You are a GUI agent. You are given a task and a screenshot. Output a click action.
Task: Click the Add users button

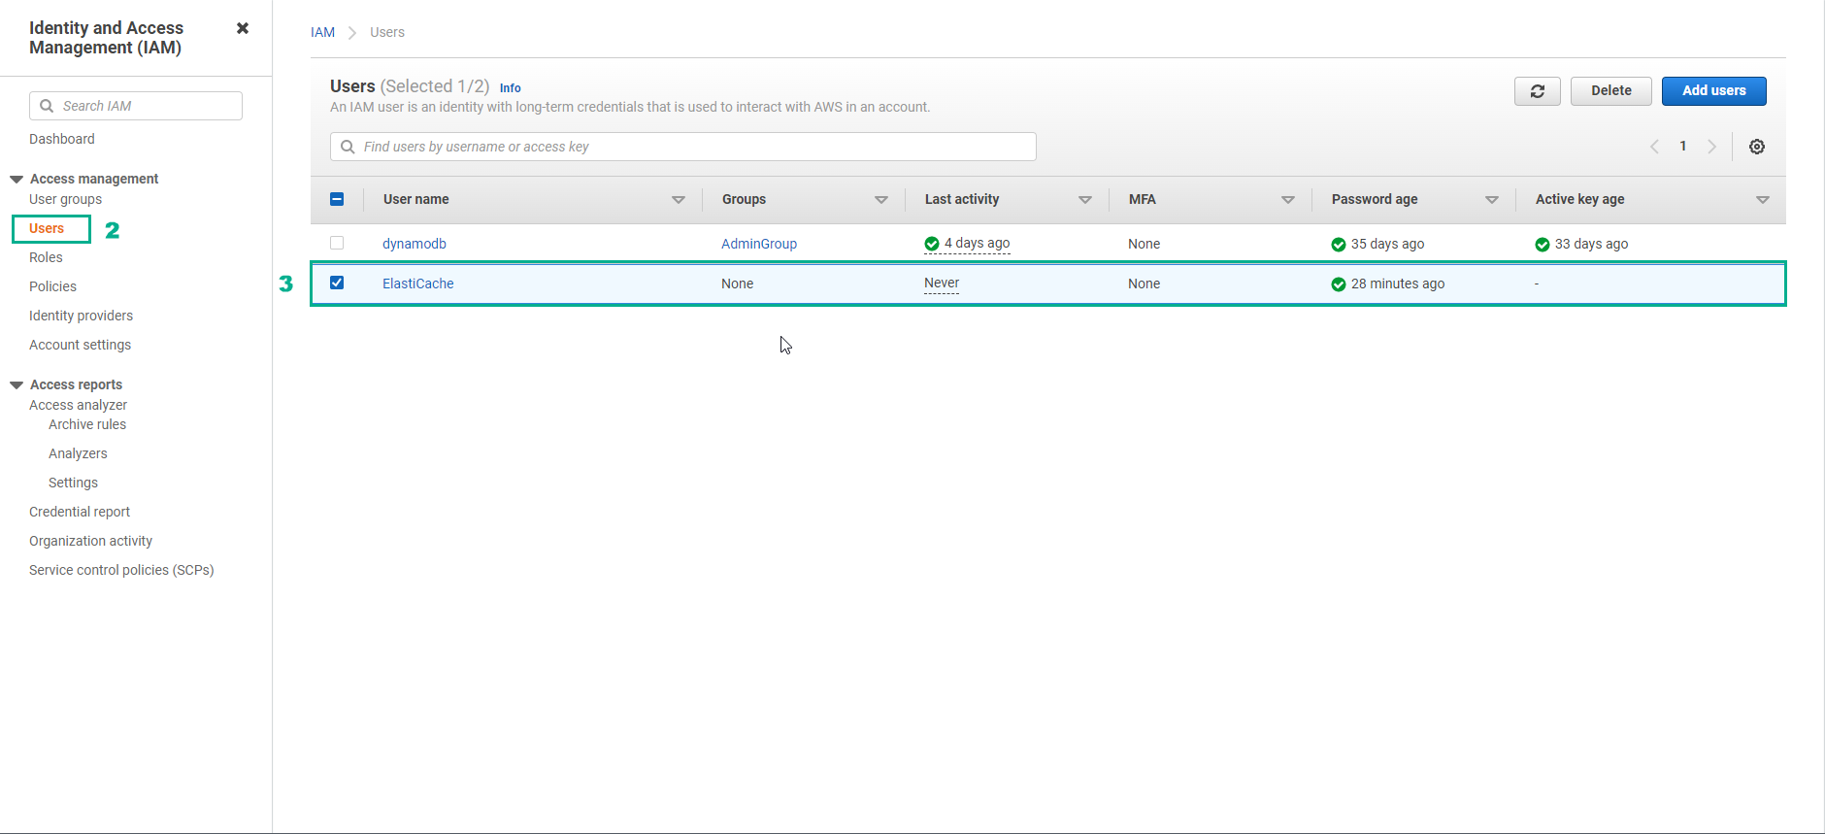click(1713, 91)
